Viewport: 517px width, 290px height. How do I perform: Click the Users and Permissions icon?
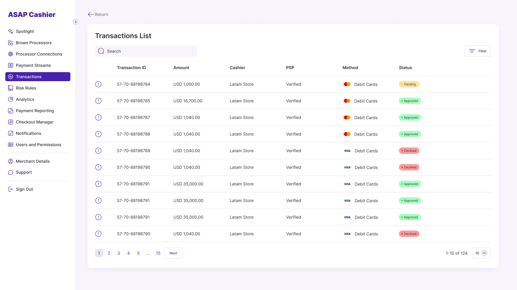tap(11, 145)
